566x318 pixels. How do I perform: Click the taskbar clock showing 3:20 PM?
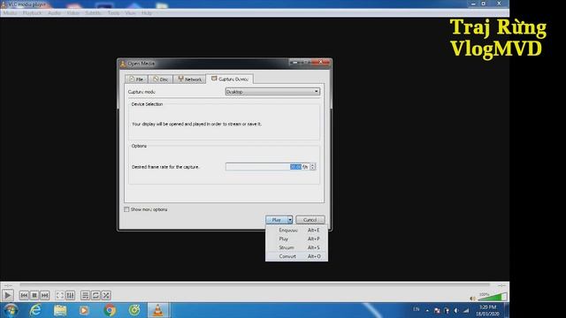(487, 310)
